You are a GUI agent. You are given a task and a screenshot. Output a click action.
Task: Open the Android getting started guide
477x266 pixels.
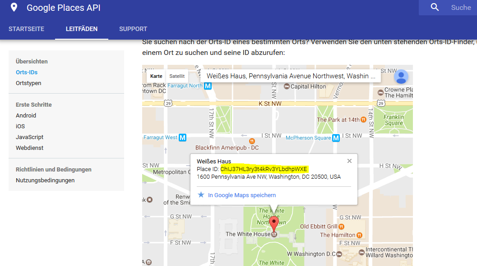pyautogui.click(x=26, y=116)
